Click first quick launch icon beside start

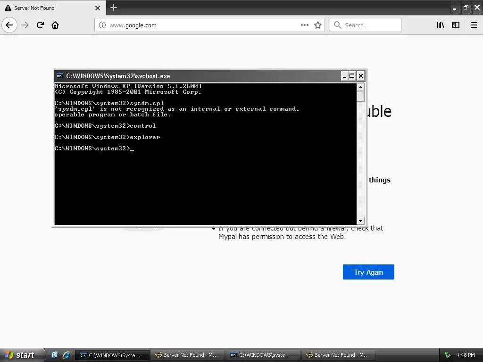click(x=55, y=355)
